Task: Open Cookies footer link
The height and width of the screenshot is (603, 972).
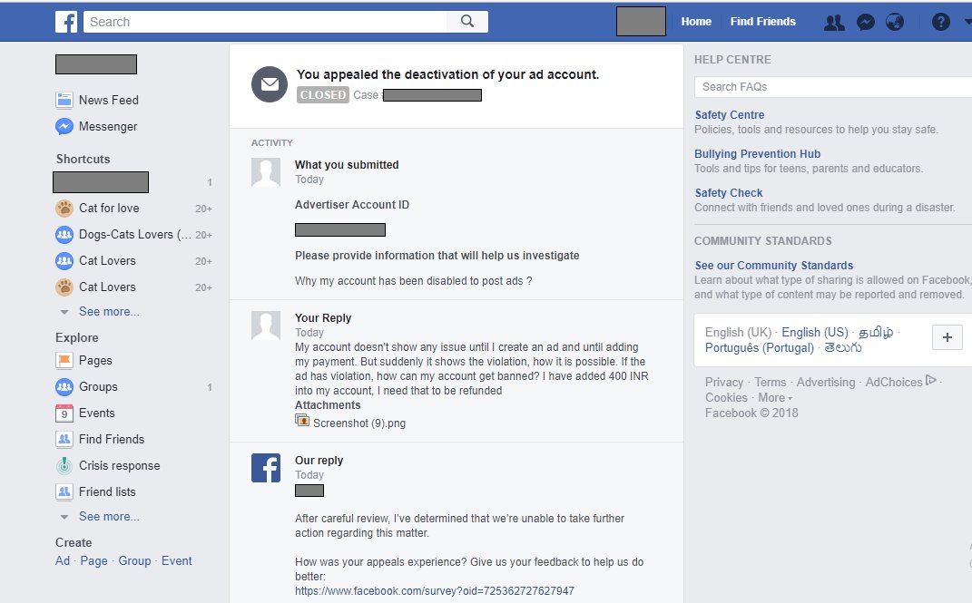Action: pyautogui.click(x=726, y=397)
